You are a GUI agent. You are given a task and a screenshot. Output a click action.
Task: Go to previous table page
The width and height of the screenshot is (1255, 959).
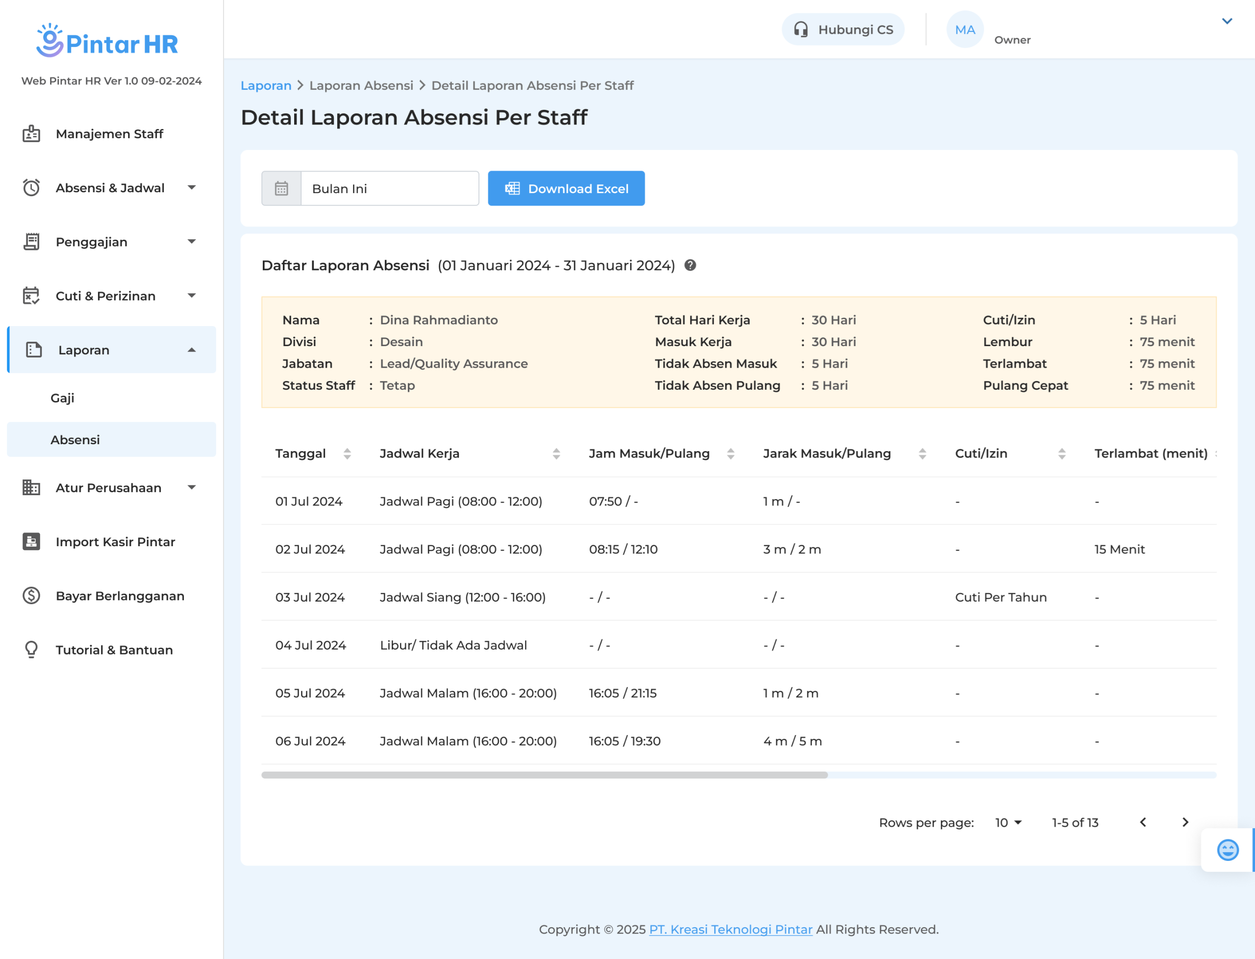(1143, 822)
